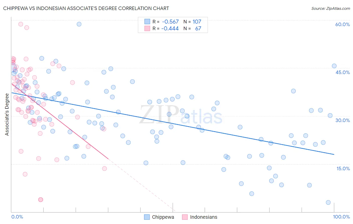Click the 15.0% y-axis label
Image resolution: width=353 pixels, height=224 pixels.
(x=343, y=169)
